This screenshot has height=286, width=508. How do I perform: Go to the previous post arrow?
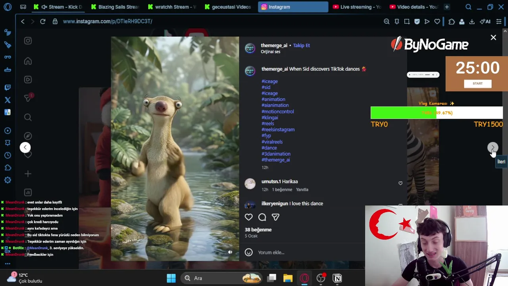pyautogui.click(x=25, y=147)
